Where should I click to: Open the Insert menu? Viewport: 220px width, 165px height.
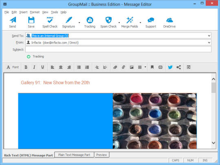(x=23, y=12)
